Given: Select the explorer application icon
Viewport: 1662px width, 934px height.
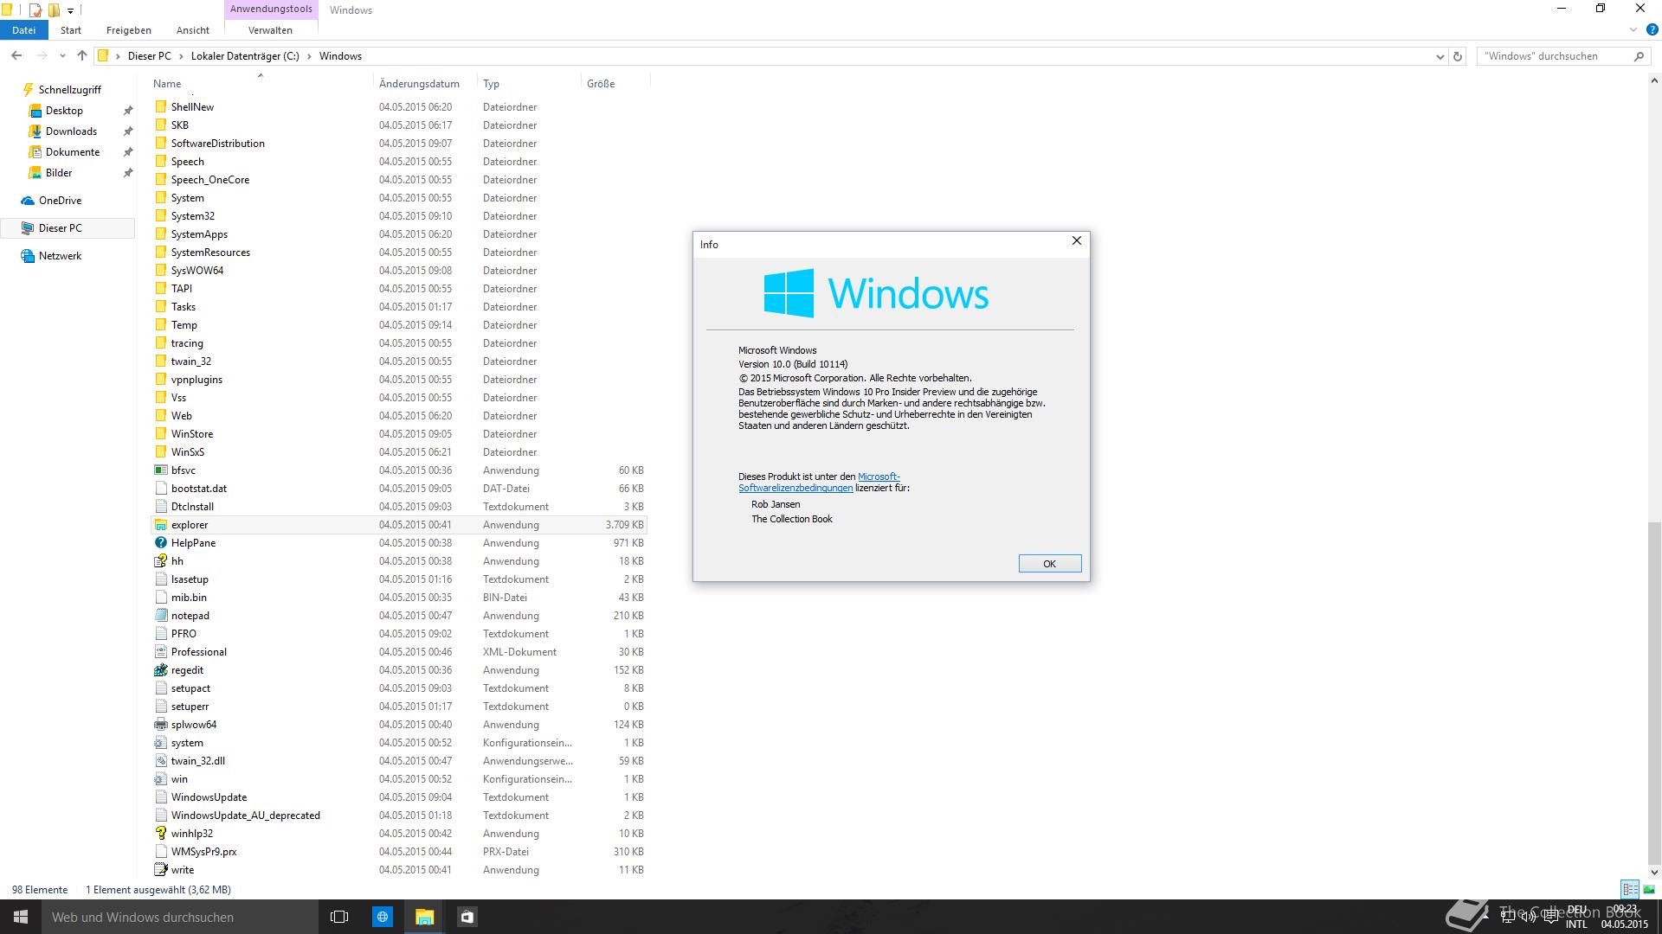Looking at the screenshot, I should click(161, 525).
